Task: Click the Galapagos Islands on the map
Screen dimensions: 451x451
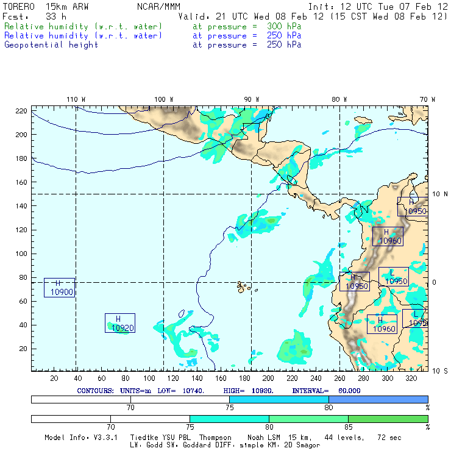Action: pyautogui.click(x=244, y=285)
